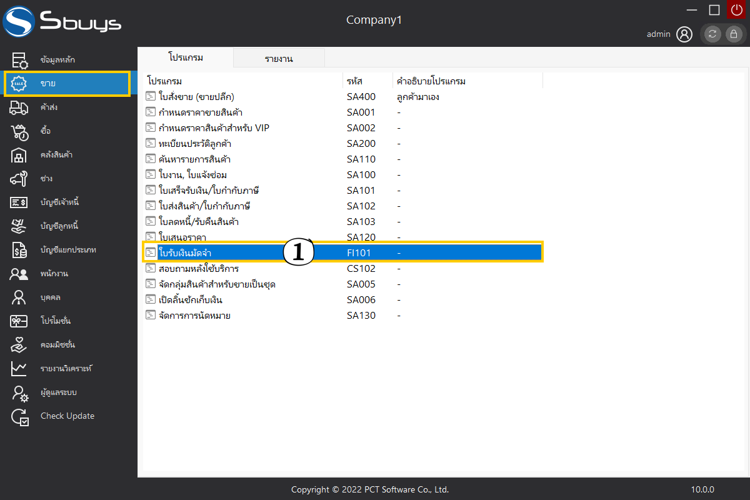Select the คลังสินค้า warehouse sidebar icon
This screenshot has height=500, width=750.
19,155
